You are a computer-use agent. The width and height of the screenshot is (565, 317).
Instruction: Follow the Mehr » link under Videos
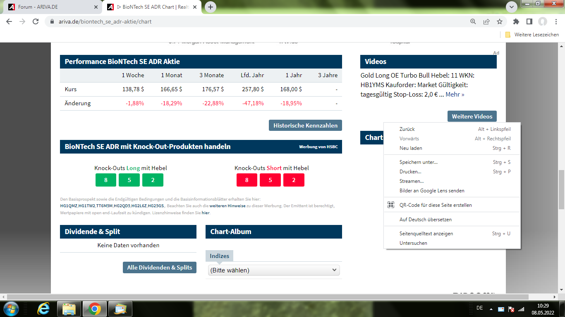click(x=455, y=95)
